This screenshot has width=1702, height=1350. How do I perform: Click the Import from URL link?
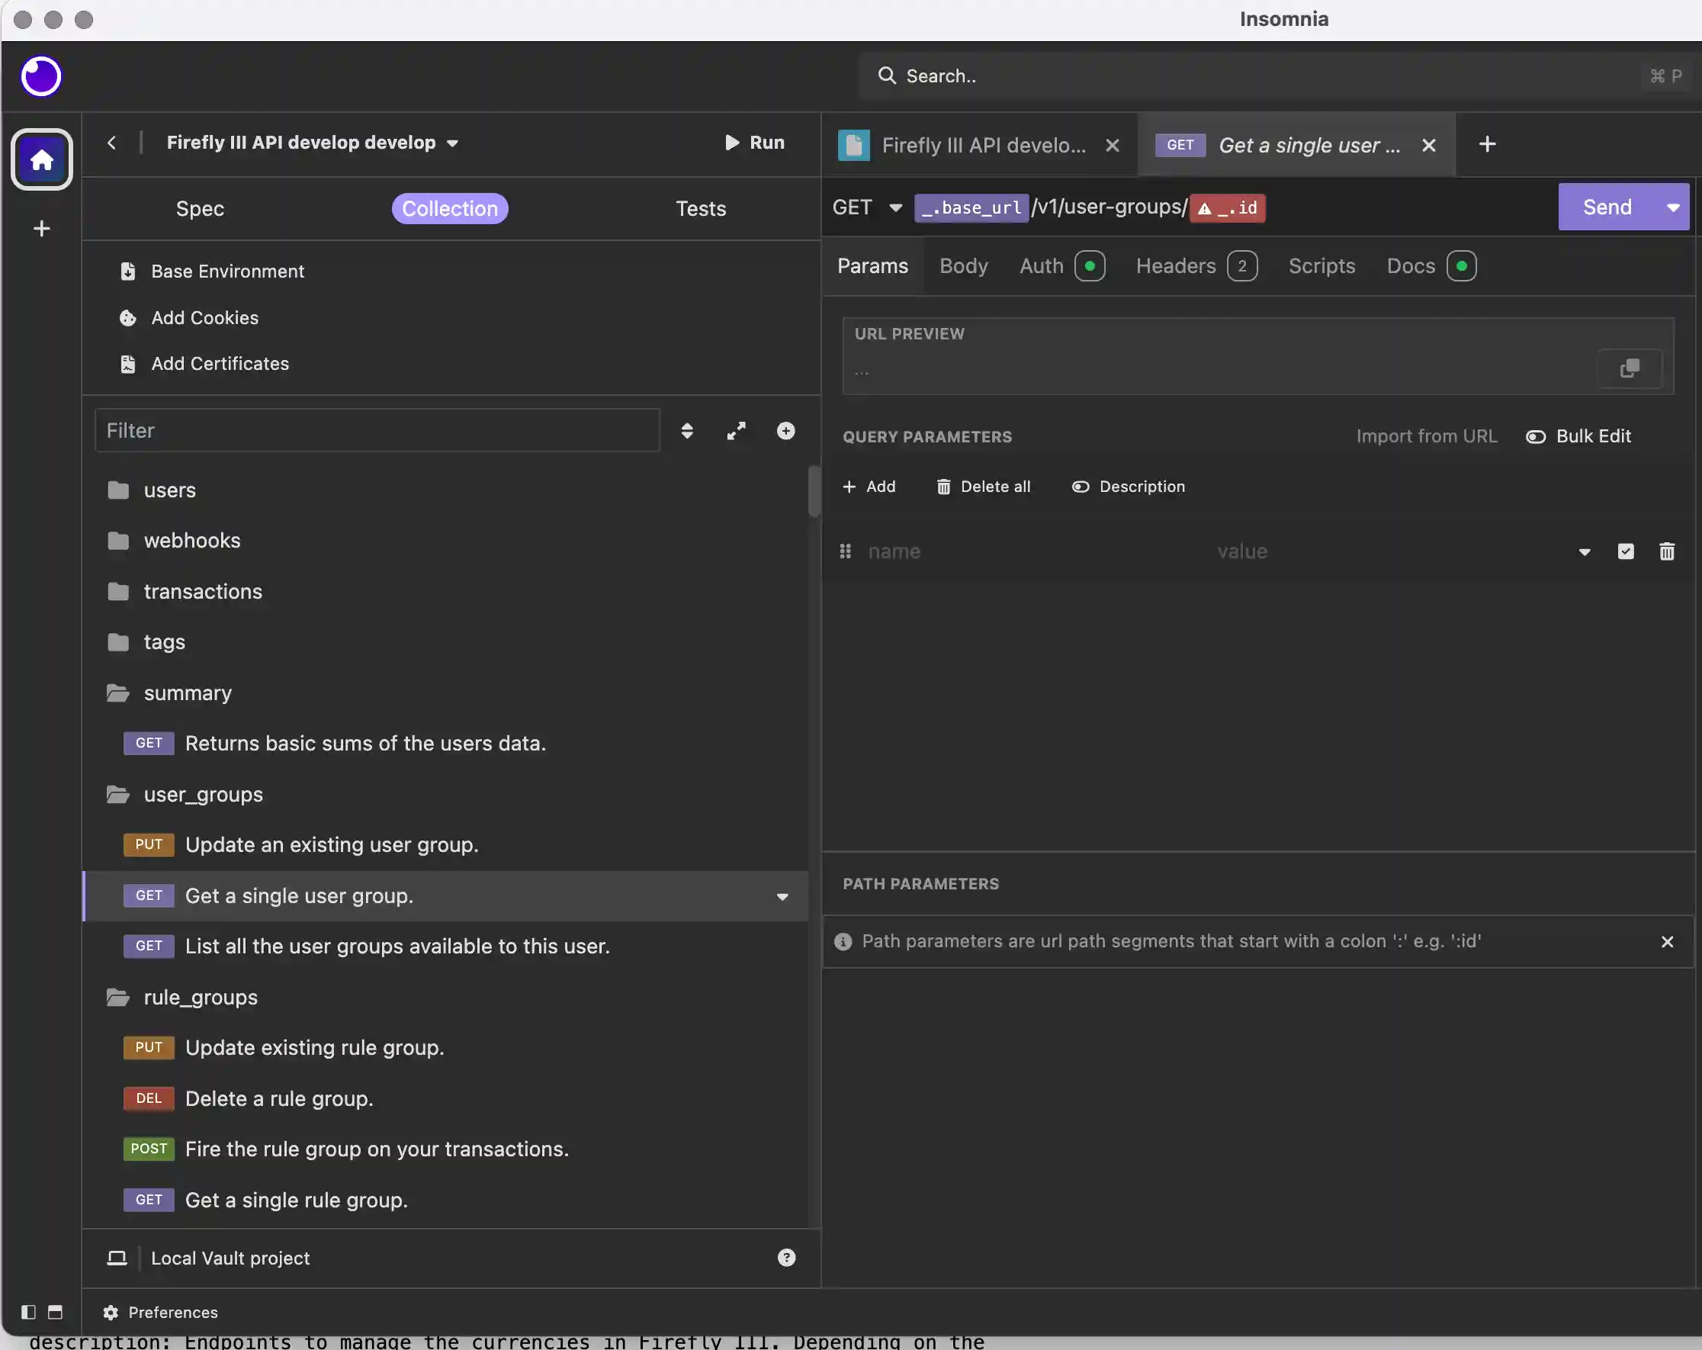1426,436
